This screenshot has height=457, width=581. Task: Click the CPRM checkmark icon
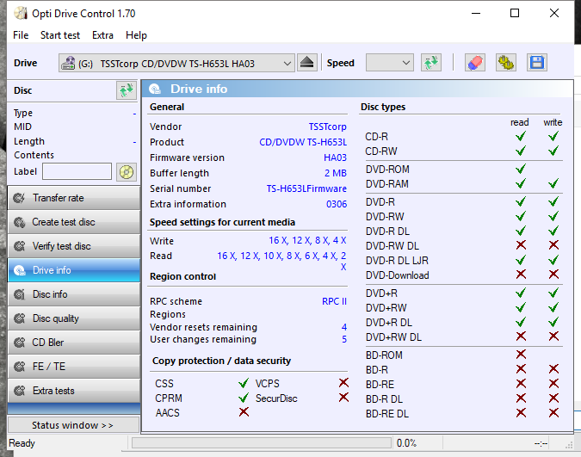[x=244, y=398]
